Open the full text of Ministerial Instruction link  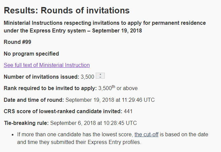[47, 65]
